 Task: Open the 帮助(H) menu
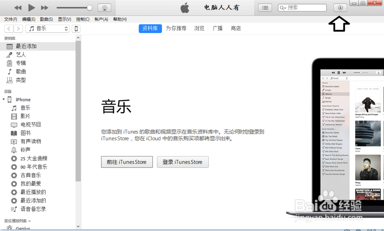point(120,19)
